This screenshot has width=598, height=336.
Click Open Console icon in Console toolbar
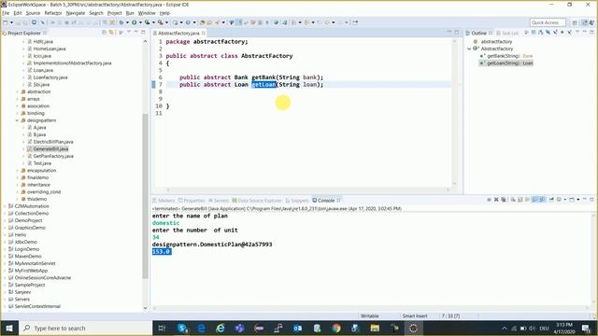point(571,199)
